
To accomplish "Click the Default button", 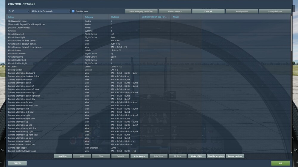I will tap(120, 156).
